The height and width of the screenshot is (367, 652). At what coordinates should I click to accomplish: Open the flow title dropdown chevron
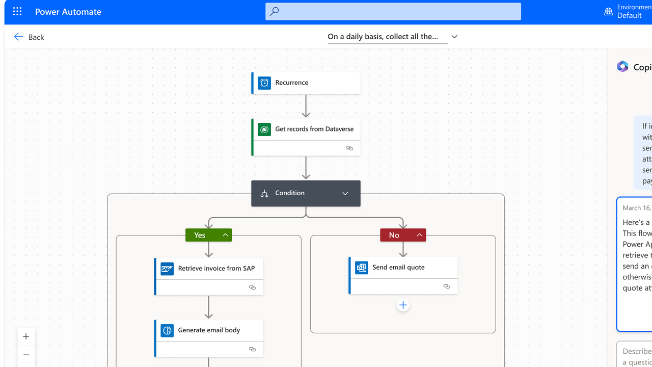pos(454,37)
